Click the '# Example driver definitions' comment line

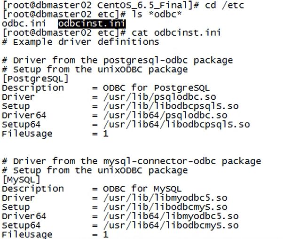pyautogui.click(x=80, y=42)
